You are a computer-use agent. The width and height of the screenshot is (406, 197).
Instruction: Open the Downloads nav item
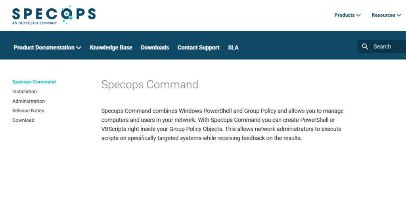click(x=155, y=48)
